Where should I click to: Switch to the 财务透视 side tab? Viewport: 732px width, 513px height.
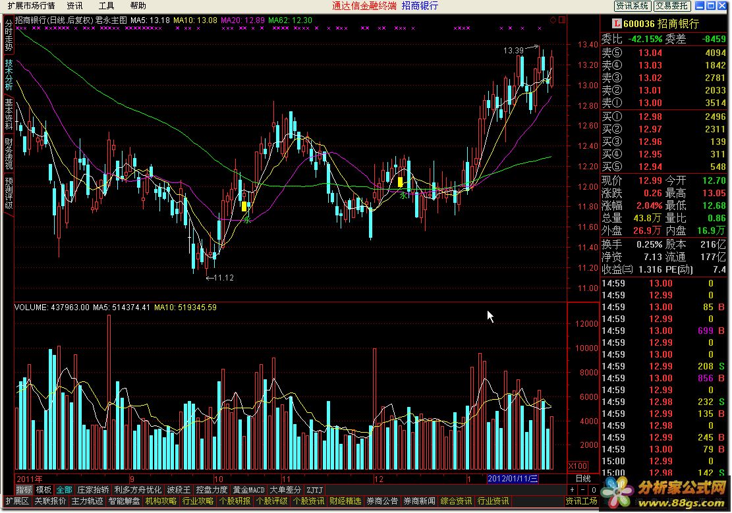click(9, 153)
